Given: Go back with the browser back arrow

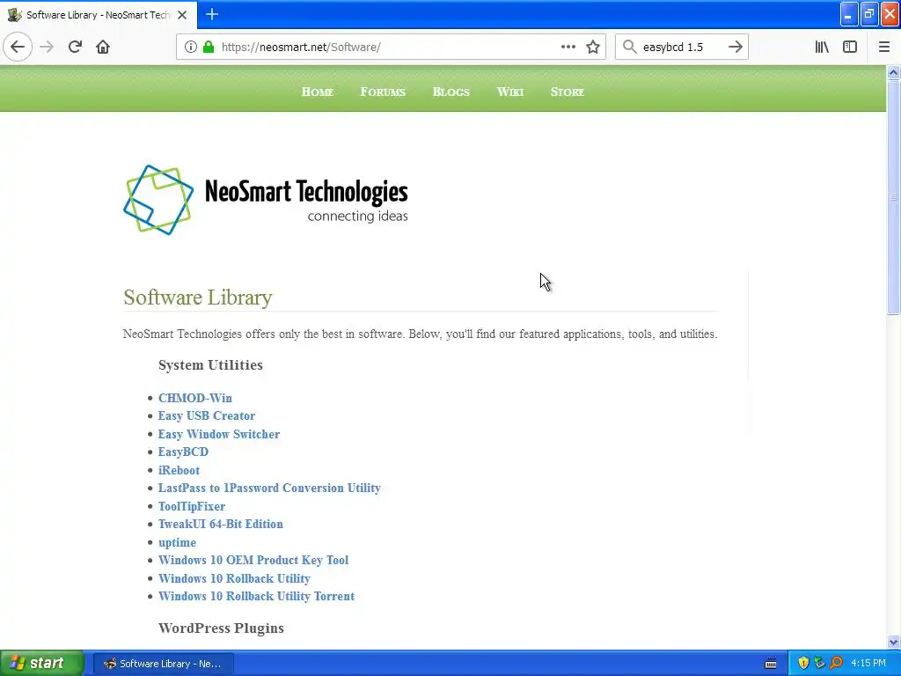Looking at the screenshot, I should (18, 48).
